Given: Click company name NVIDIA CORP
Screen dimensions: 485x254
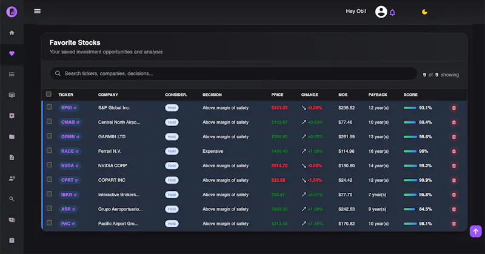Looking at the screenshot, I should point(113,165).
